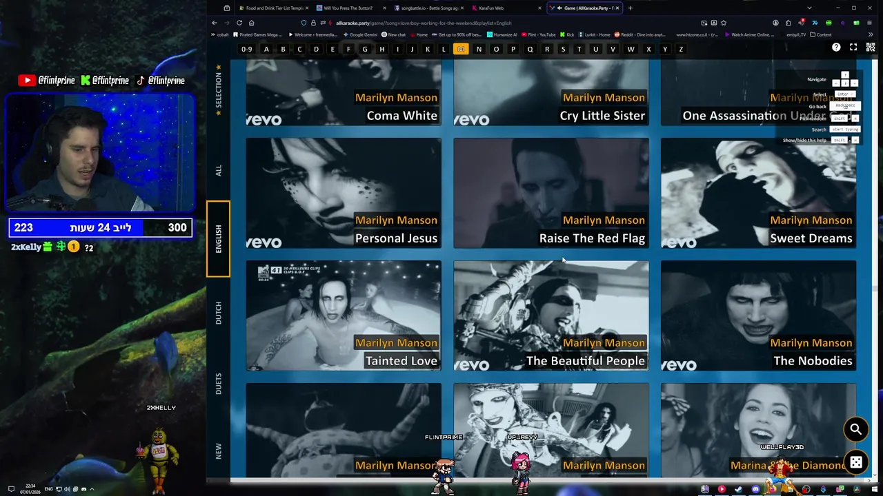Image resolution: width=883 pixels, height=496 pixels.
Task: Open the Humanize AI bookmark
Action: 502,34
